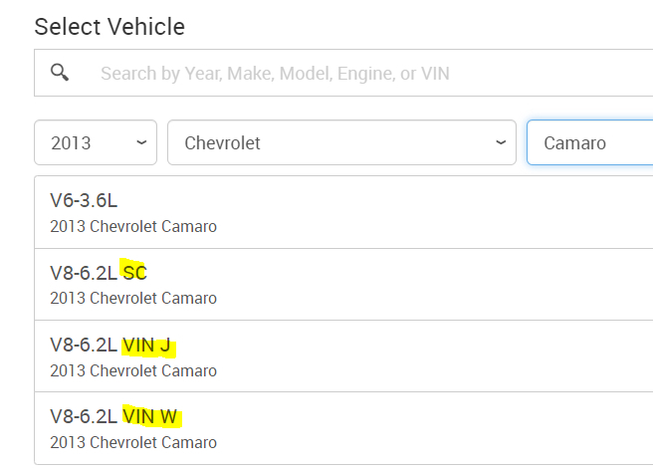
Task: Click the "Select Vehicle" heading
Action: [x=109, y=27]
